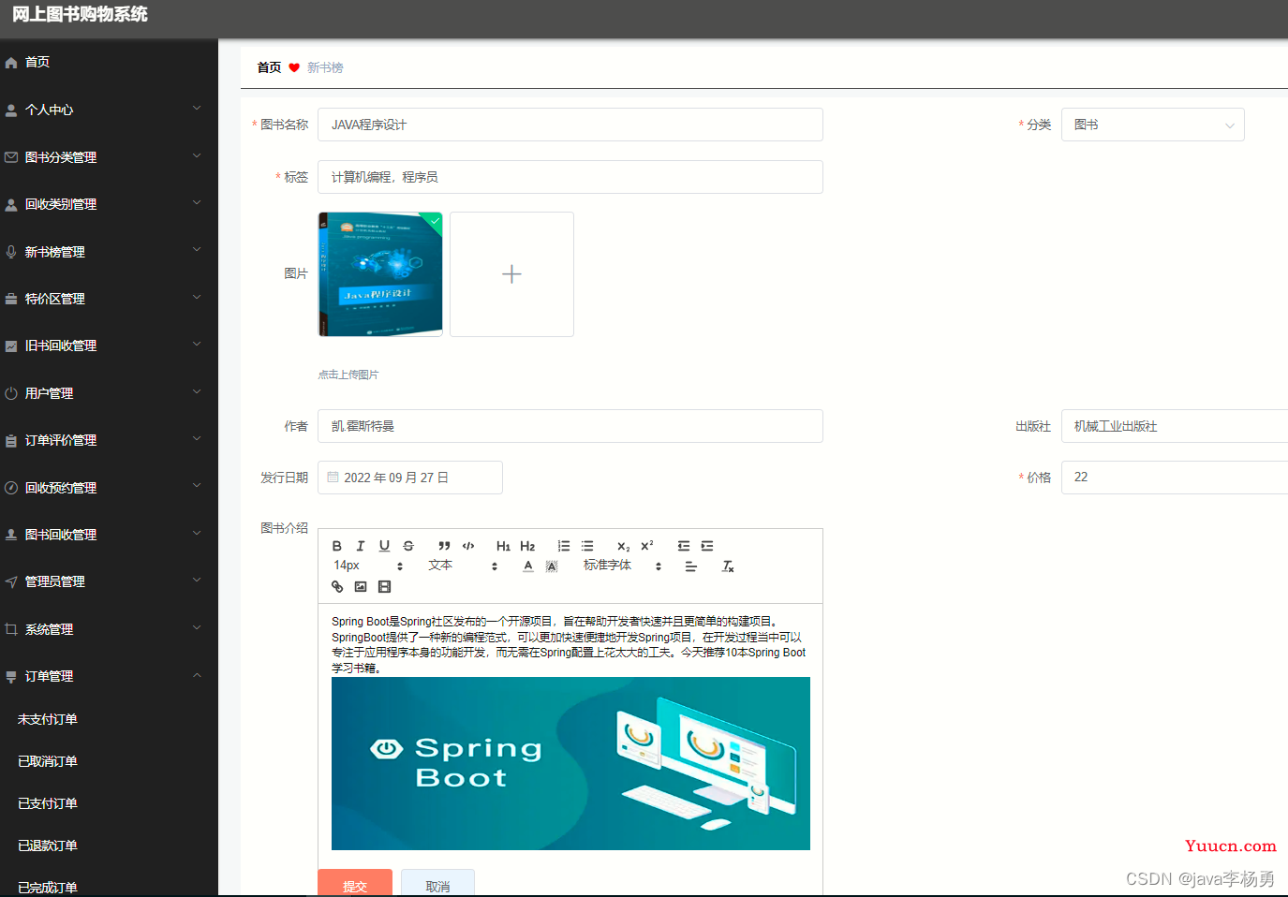This screenshot has width=1288, height=897.
Task: Click the home icon beside 首页 in the sidebar
Action: point(11,63)
